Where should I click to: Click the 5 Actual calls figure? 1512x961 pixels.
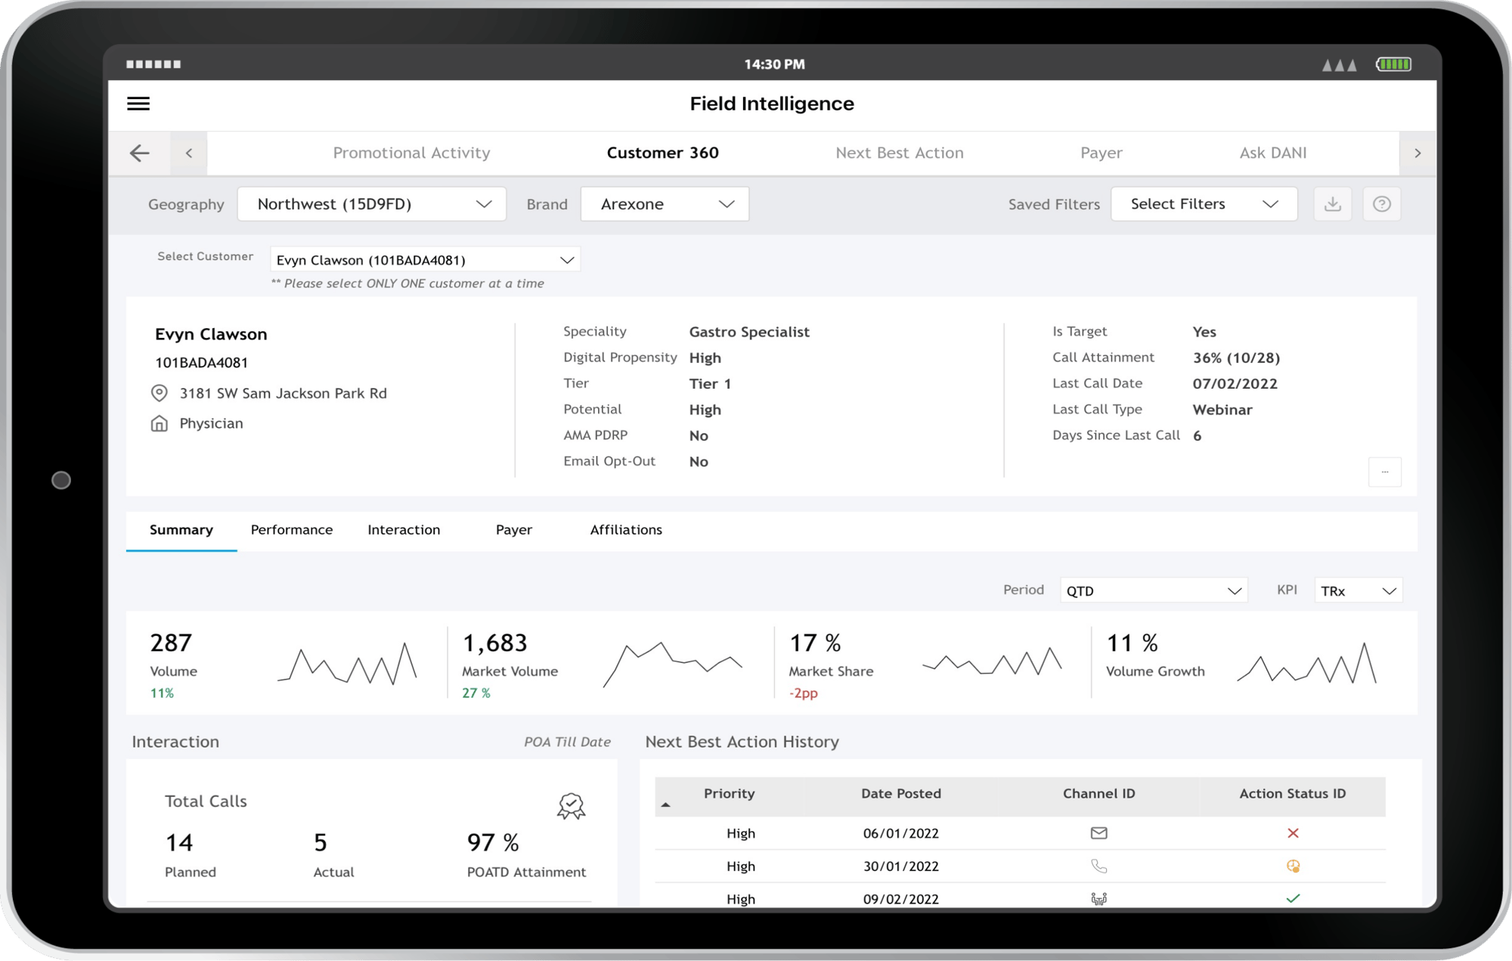[x=321, y=843]
